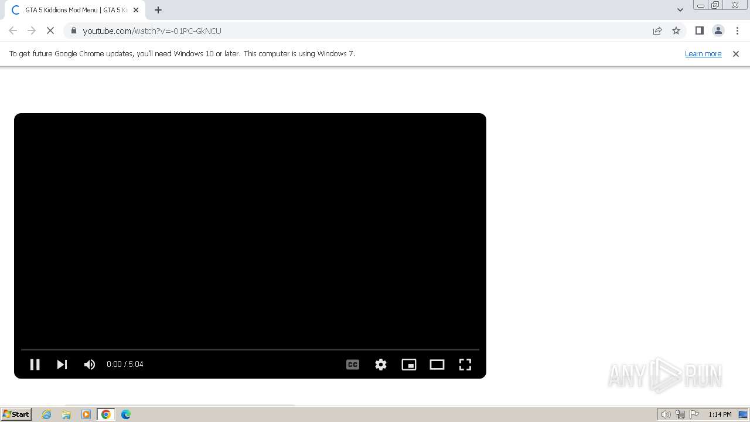
Task: Open the Windows Start menu
Action: (x=16, y=414)
